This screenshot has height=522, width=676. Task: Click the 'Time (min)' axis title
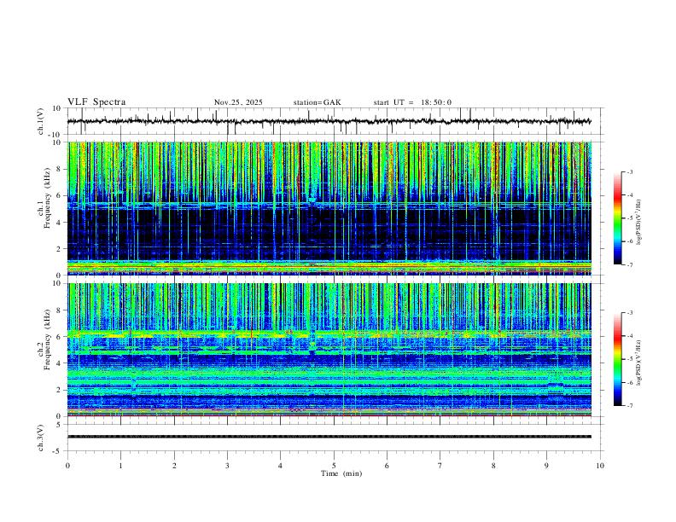341,473
